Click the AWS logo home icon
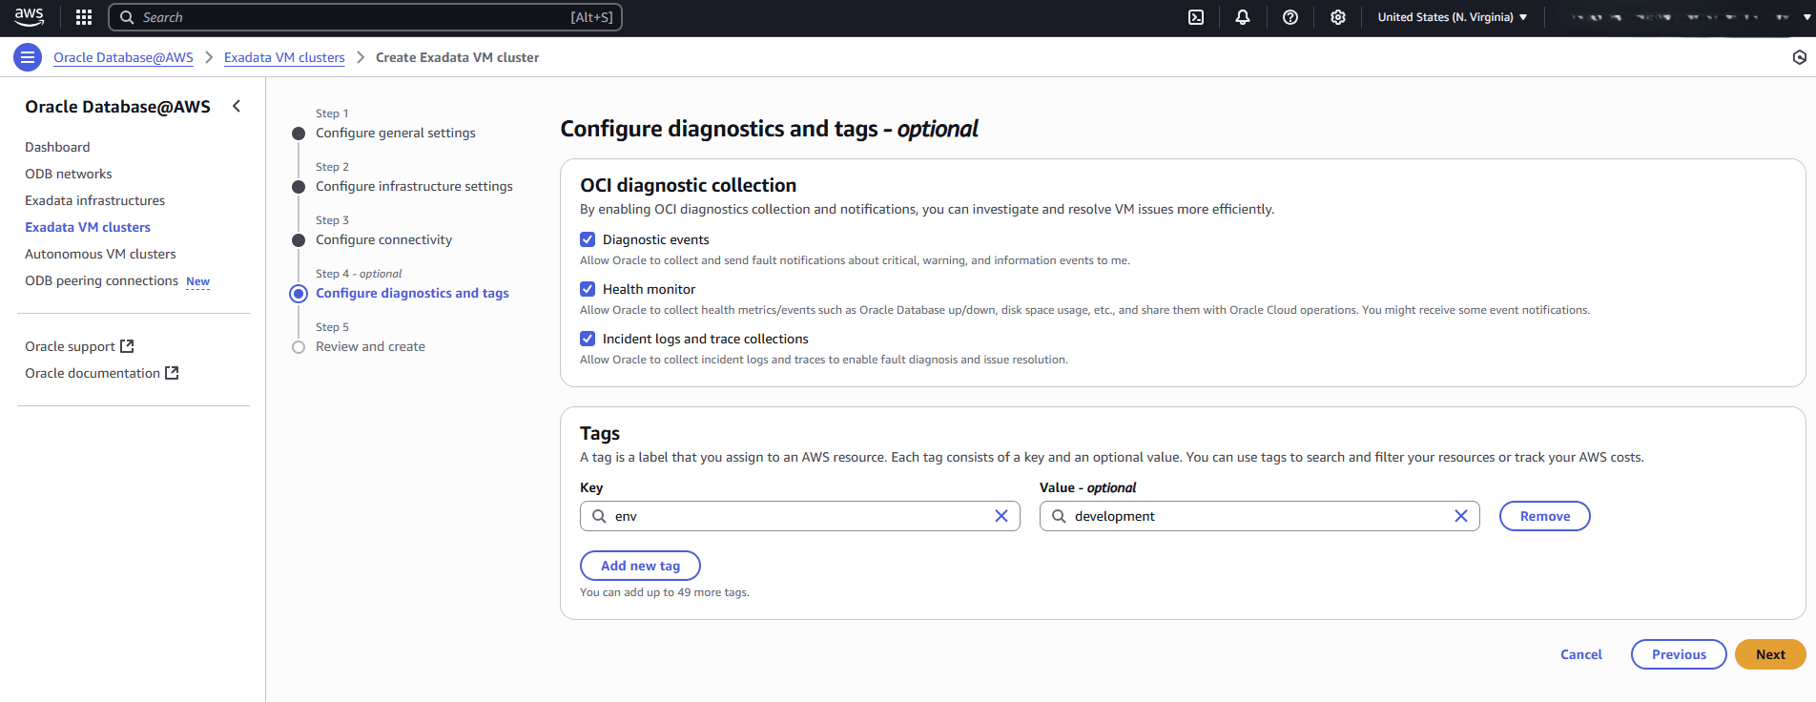Viewport: 1816px width, 702px height. pyautogui.click(x=30, y=17)
